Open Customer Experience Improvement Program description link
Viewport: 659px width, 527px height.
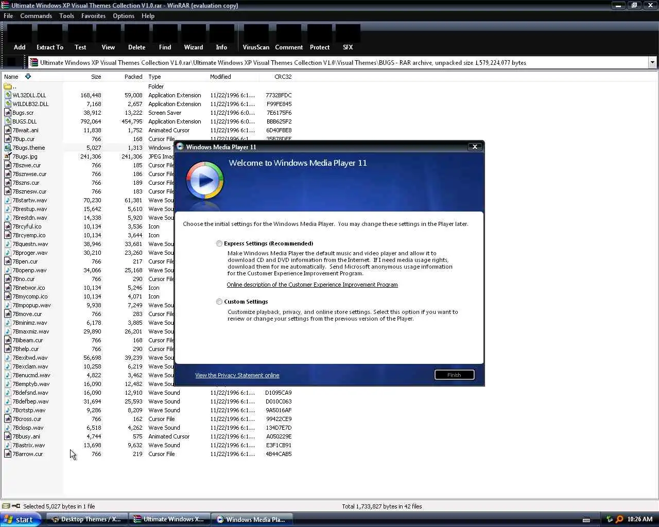tap(312, 285)
